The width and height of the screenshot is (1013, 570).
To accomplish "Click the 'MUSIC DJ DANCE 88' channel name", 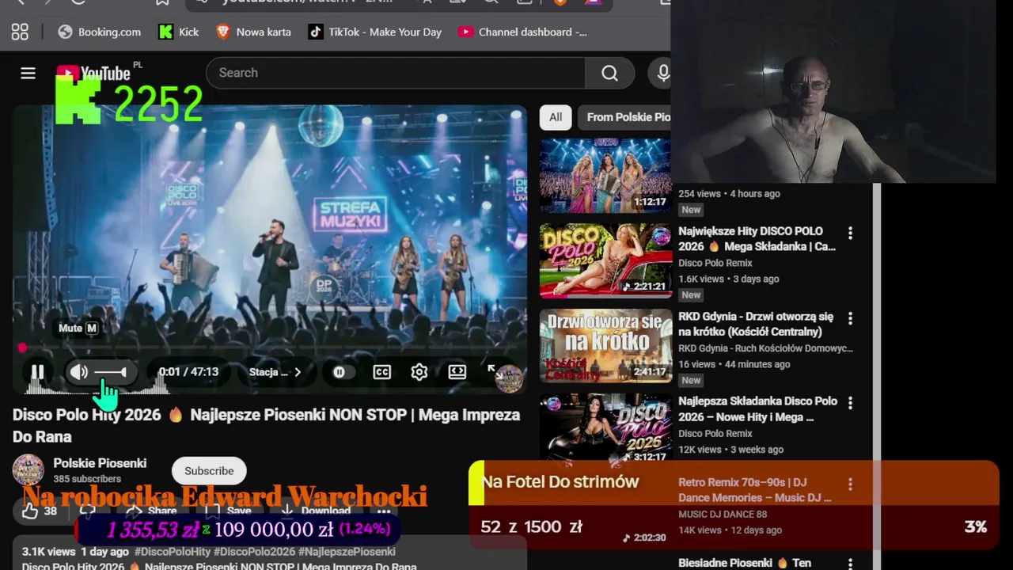I will [x=723, y=515].
